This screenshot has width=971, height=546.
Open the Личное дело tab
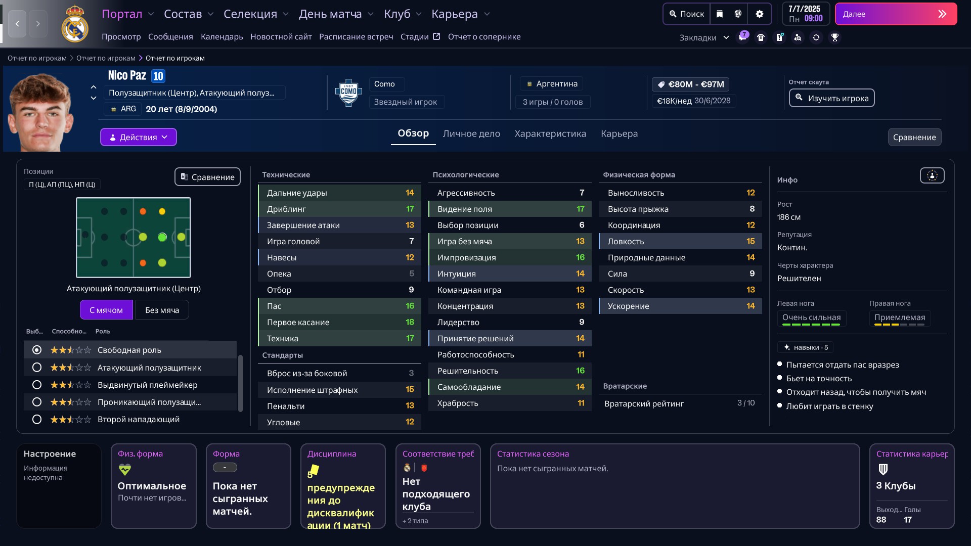[x=471, y=133]
